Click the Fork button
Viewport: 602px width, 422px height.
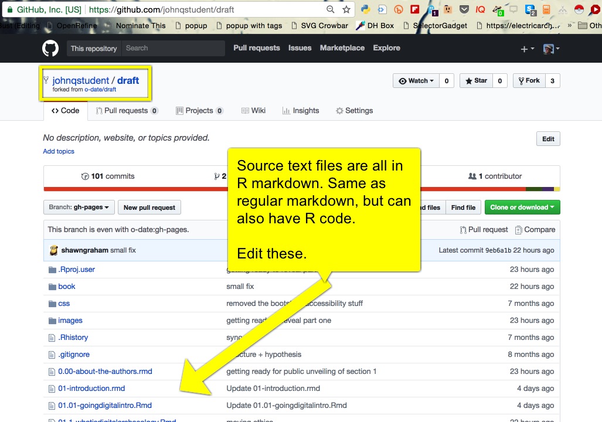click(x=529, y=81)
